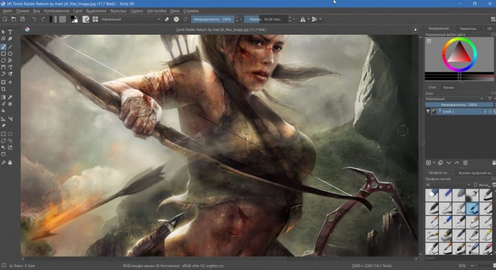The image size is (496, 270).
Task: Expand the add layer dropdown arrow
Action: click(434, 163)
